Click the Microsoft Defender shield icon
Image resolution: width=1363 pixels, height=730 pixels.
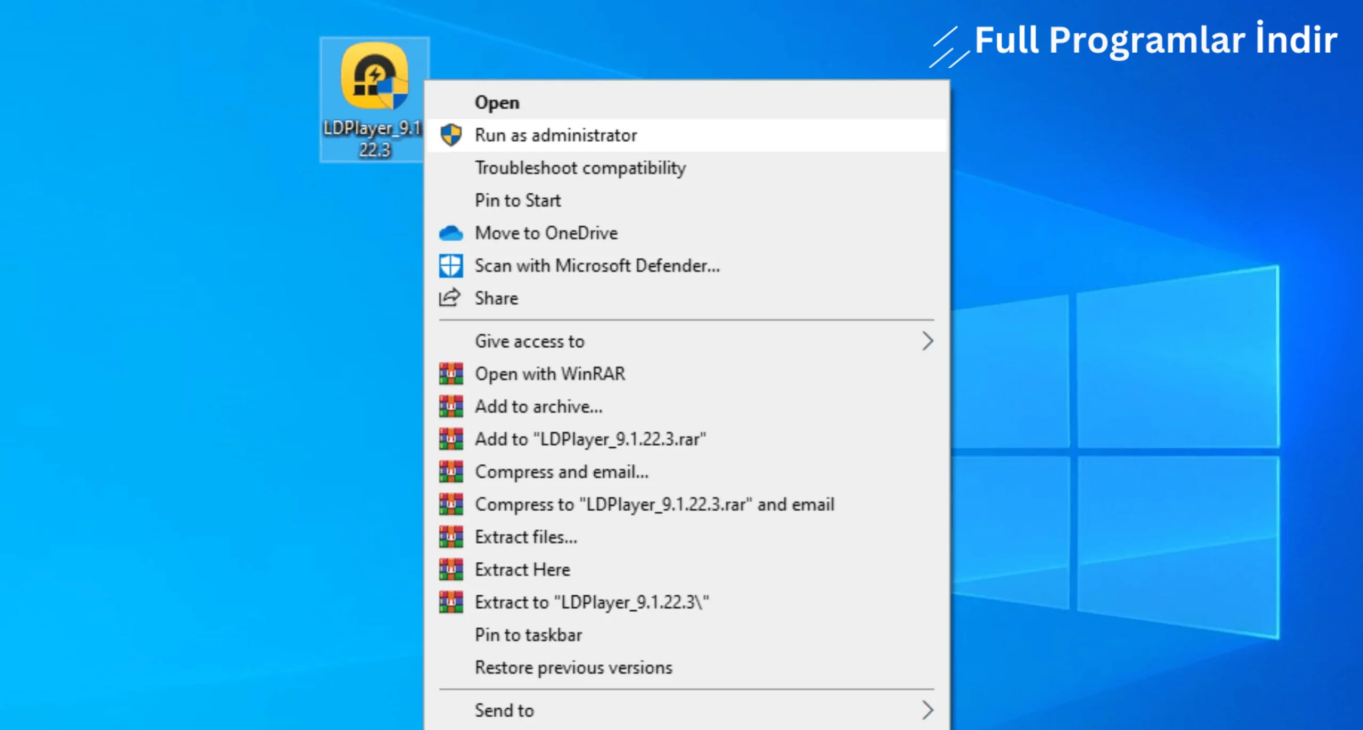pos(451,266)
